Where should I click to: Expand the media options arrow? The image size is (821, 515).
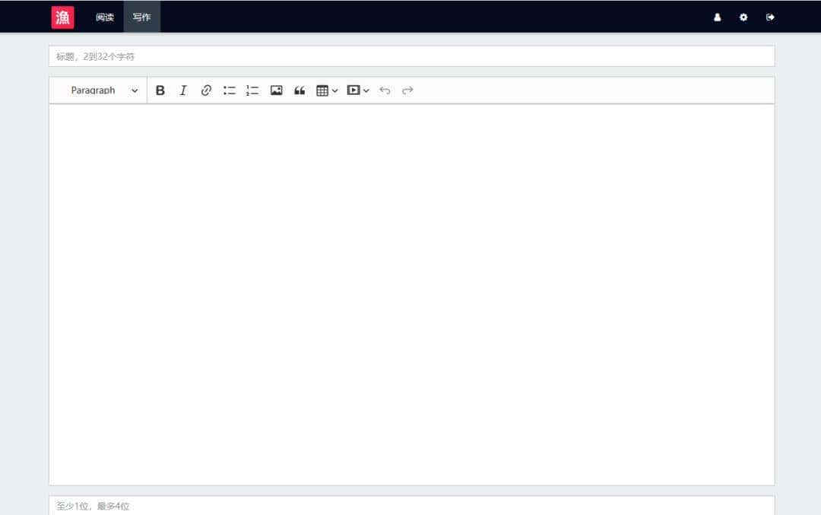(366, 90)
